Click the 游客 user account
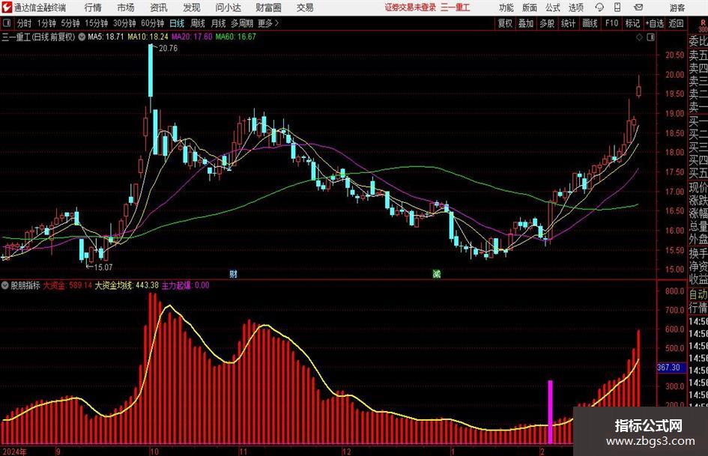The image size is (708, 456). (x=677, y=7)
